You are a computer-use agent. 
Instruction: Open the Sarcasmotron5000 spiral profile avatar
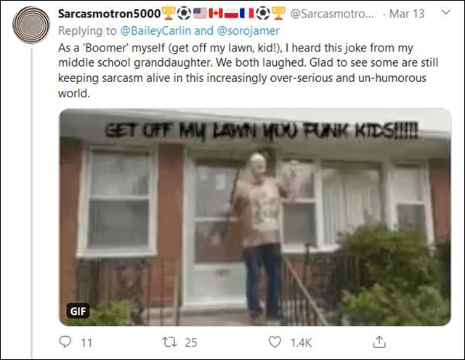tap(31, 25)
